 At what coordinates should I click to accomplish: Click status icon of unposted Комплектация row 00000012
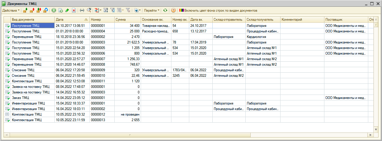pyautogui.click(x=7, y=114)
